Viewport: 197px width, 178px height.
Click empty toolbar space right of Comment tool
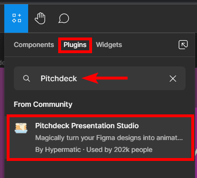(132, 19)
